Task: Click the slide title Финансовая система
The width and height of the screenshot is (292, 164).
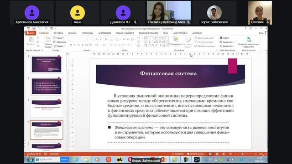Action: [168, 73]
